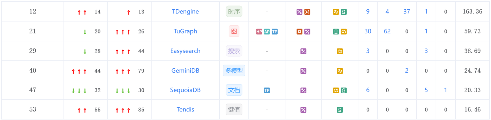Click the green badge icon in the TuGraph row
This screenshot has height=120, width=491.
[x=336, y=32]
